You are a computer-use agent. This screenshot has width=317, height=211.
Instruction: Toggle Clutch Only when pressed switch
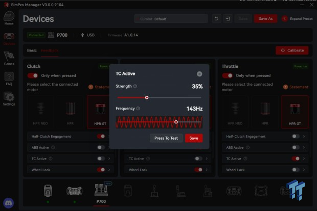33,75
